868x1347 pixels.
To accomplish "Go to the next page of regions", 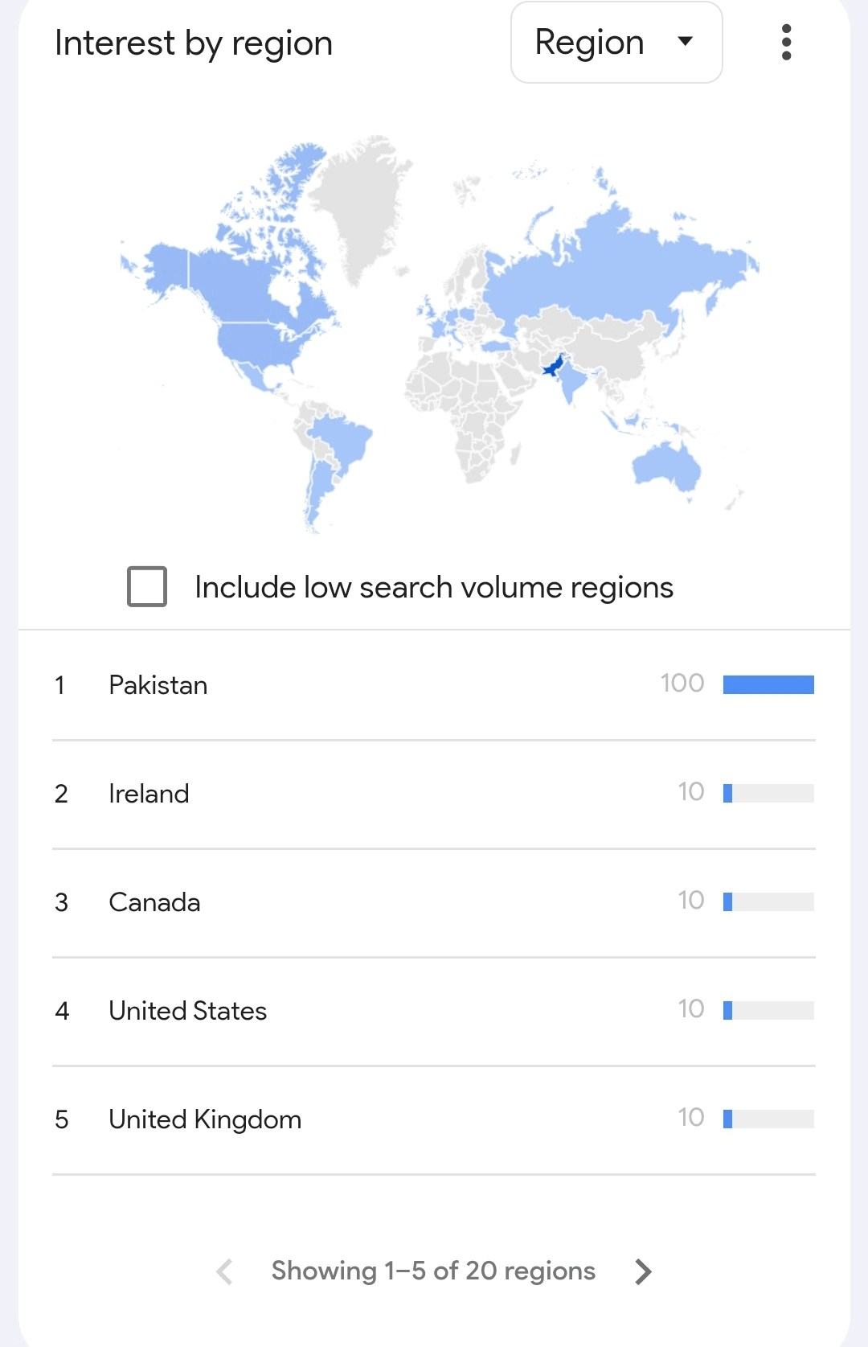I will pos(642,1271).
